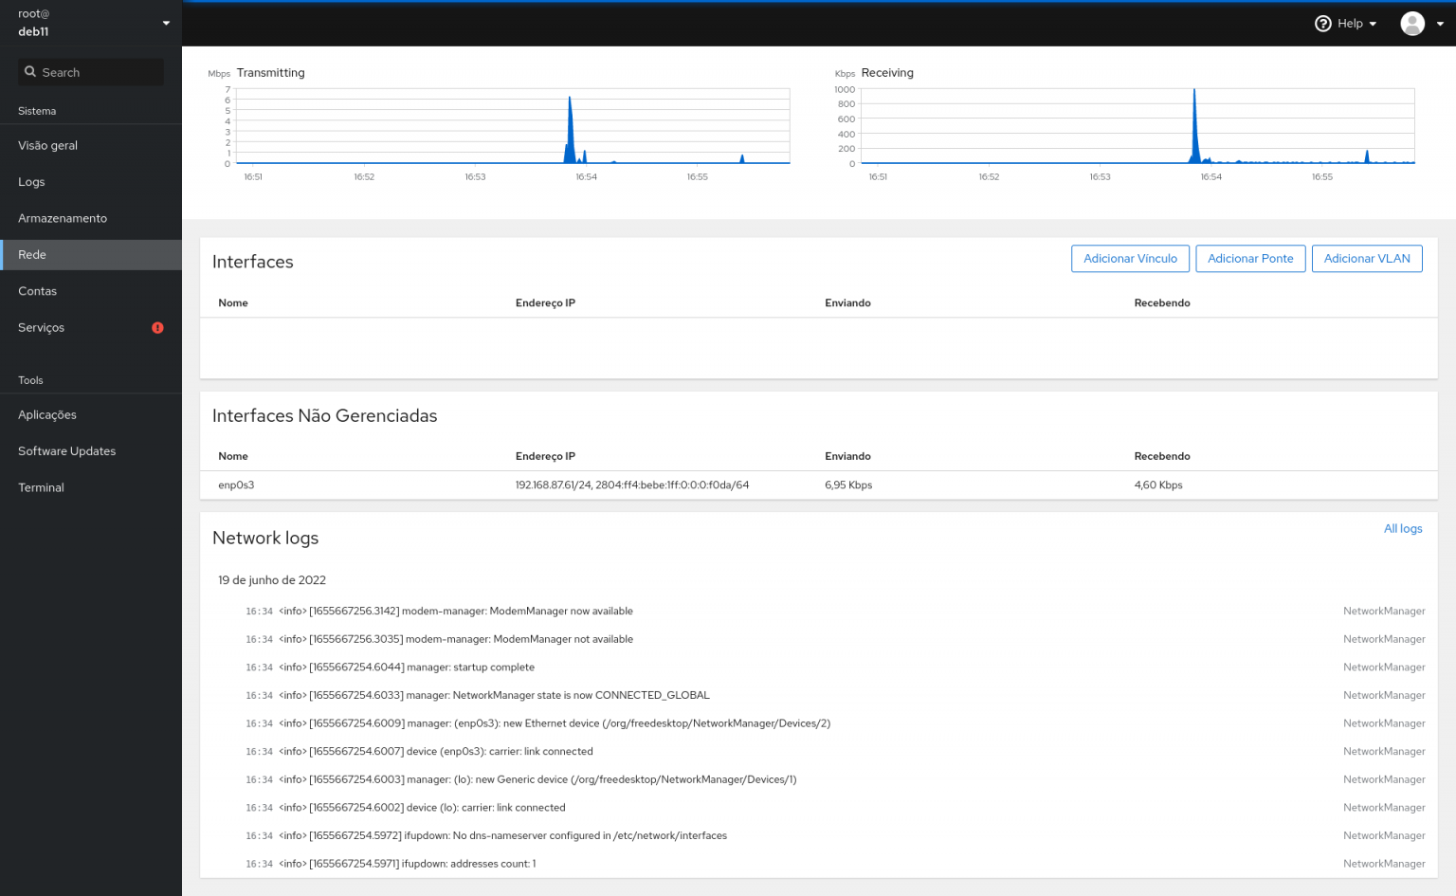1456x896 pixels.
Task: Open the All logs link
Action: click(x=1402, y=529)
